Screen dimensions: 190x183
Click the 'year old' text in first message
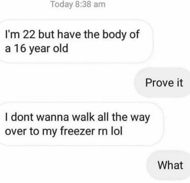pyautogui.click(x=49, y=49)
